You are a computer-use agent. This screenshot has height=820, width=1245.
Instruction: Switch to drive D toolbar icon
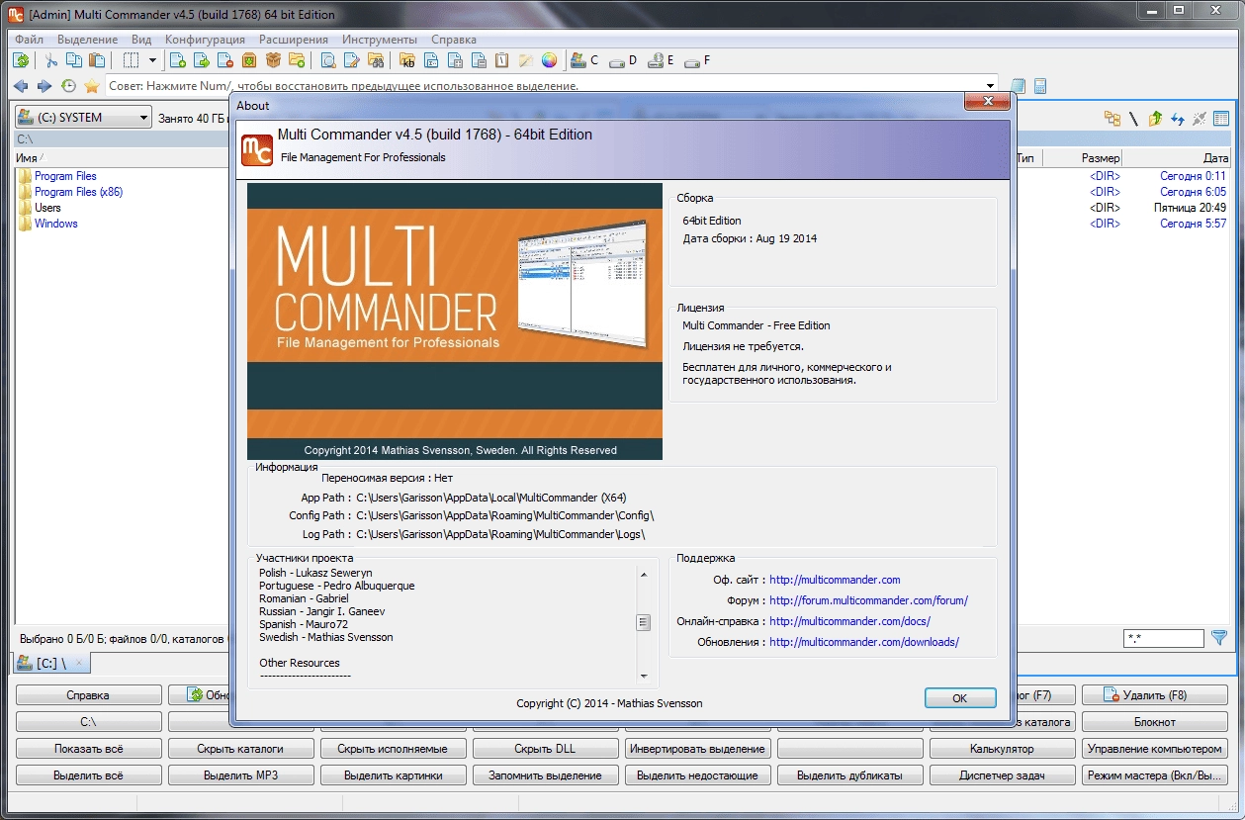(623, 60)
